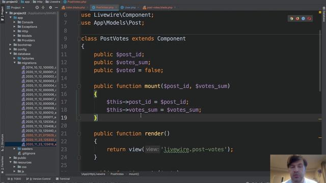Expand the Providers folder
326x183 pixels.
pos(15,40)
